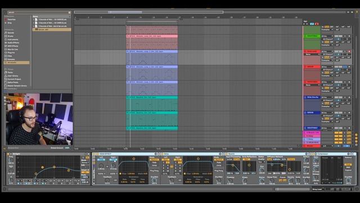The height and width of the screenshot is (203, 360).
Task: Toggle Ping Pong on first delay
Action: coord(154,171)
